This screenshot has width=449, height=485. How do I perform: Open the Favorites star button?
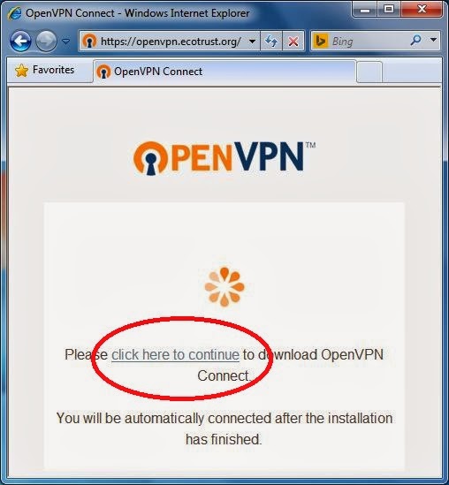point(45,70)
